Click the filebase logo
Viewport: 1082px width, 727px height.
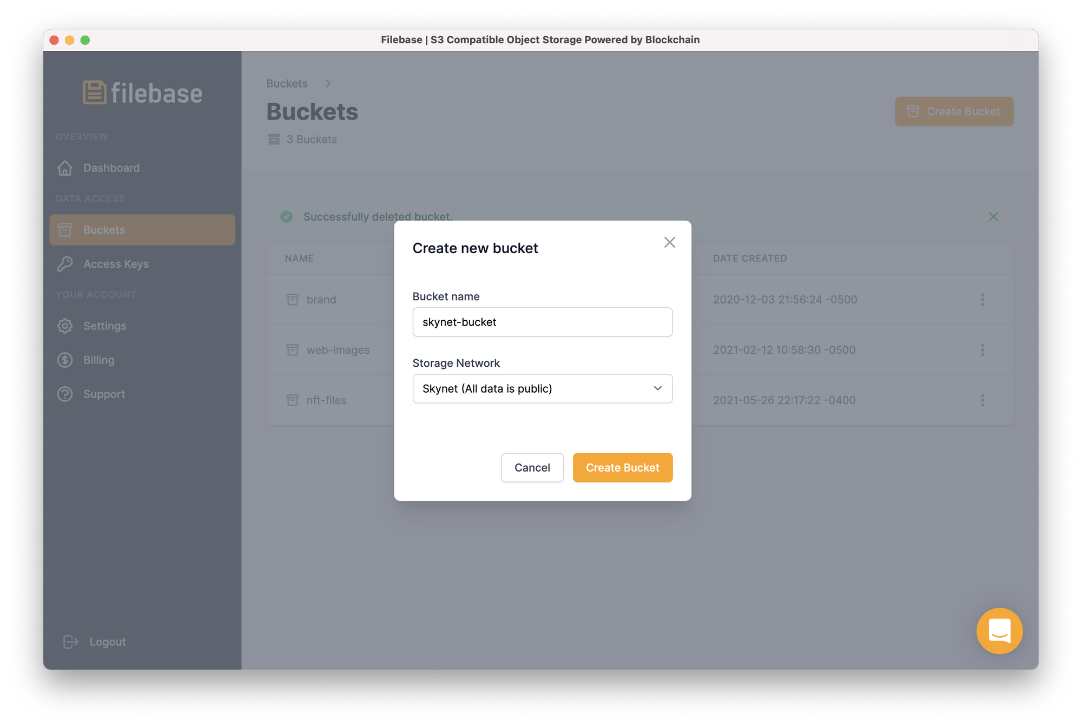(142, 92)
